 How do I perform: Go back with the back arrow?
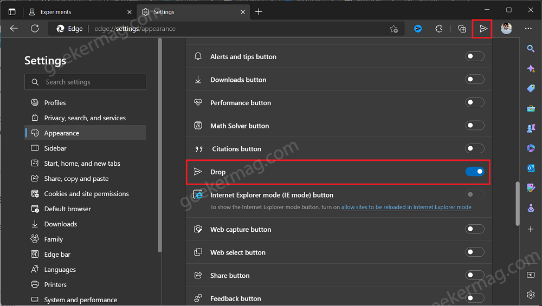[x=14, y=29]
